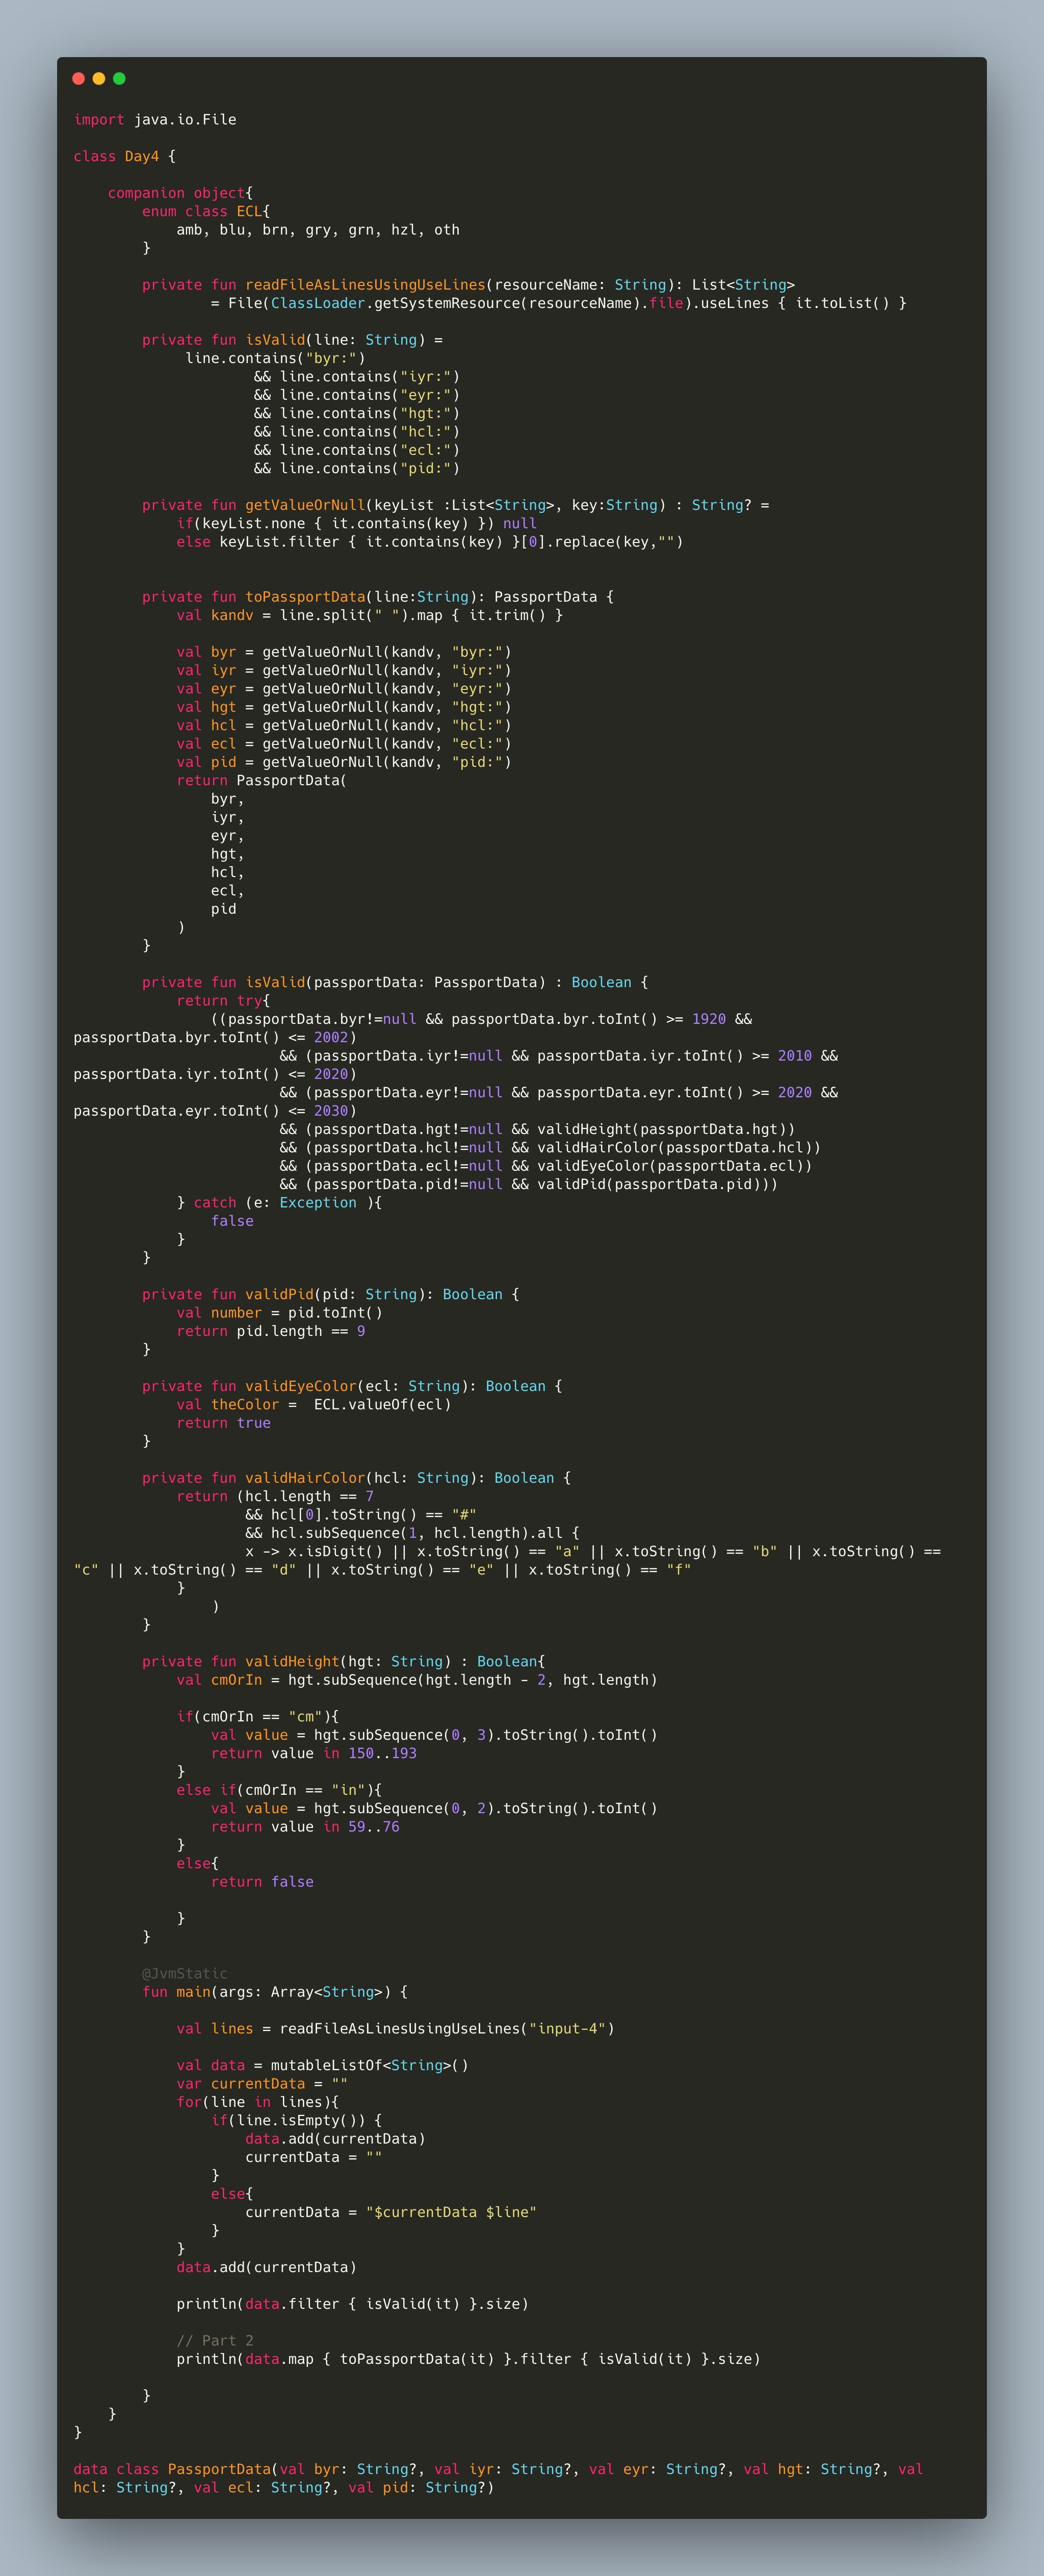Click the 'val hcl = getValueOrNull' line
1044x2576 pixels.
pos(344,725)
